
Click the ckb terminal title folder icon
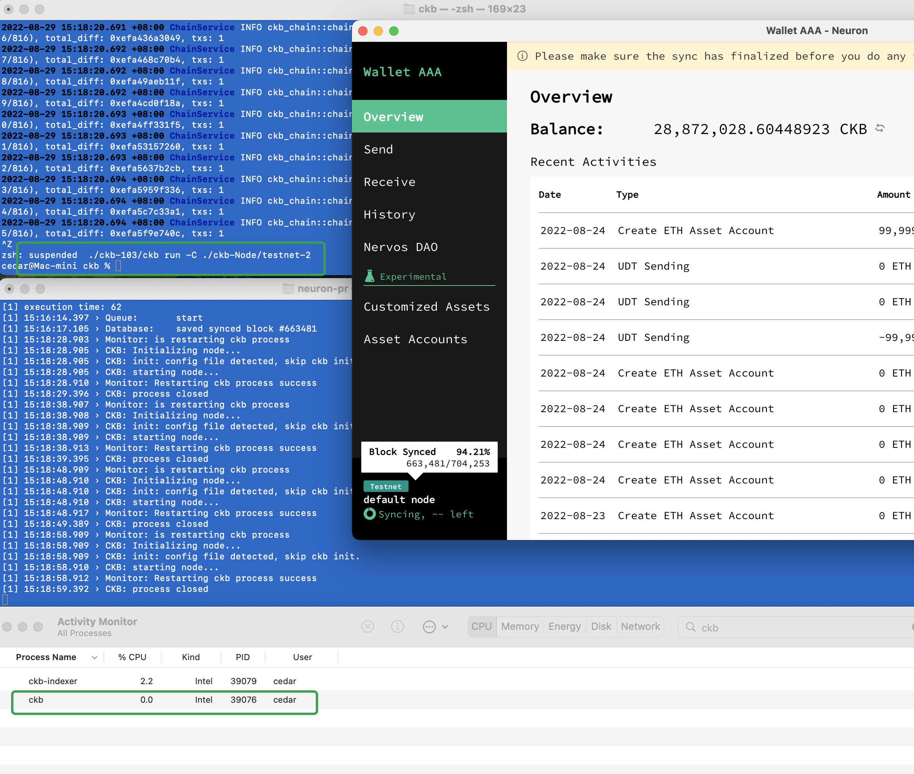click(409, 9)
